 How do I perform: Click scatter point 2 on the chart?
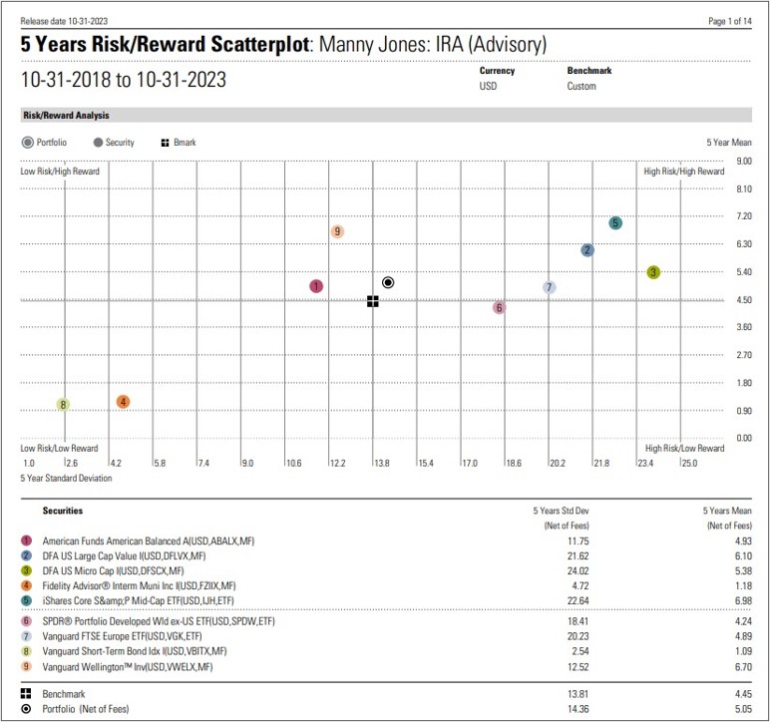tap(587, 250)
